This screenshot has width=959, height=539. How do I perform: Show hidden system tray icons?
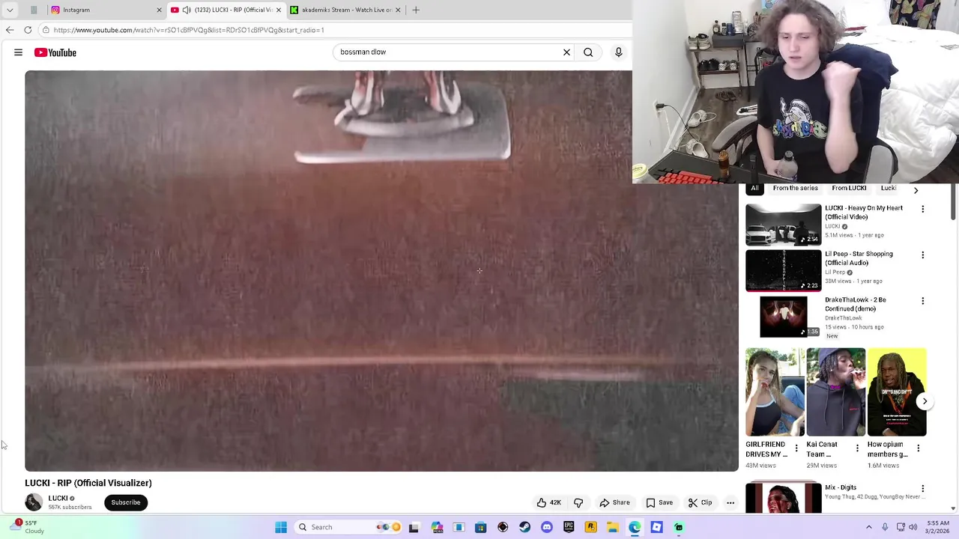pos(869,527)
